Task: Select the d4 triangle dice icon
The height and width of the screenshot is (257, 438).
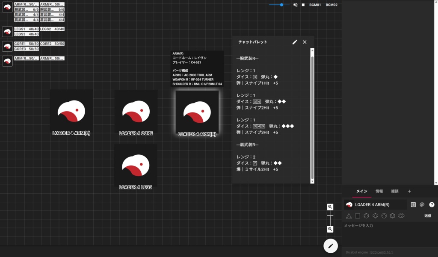Action: click(349, 216)
